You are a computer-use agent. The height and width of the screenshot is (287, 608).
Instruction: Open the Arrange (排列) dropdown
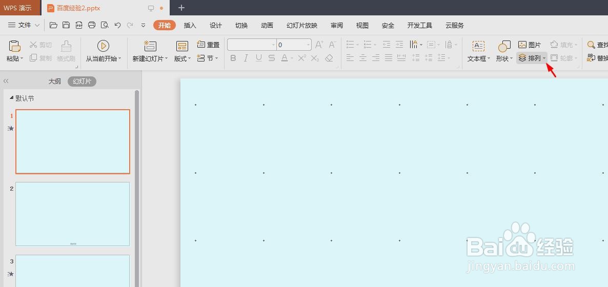tap(532, 58)
